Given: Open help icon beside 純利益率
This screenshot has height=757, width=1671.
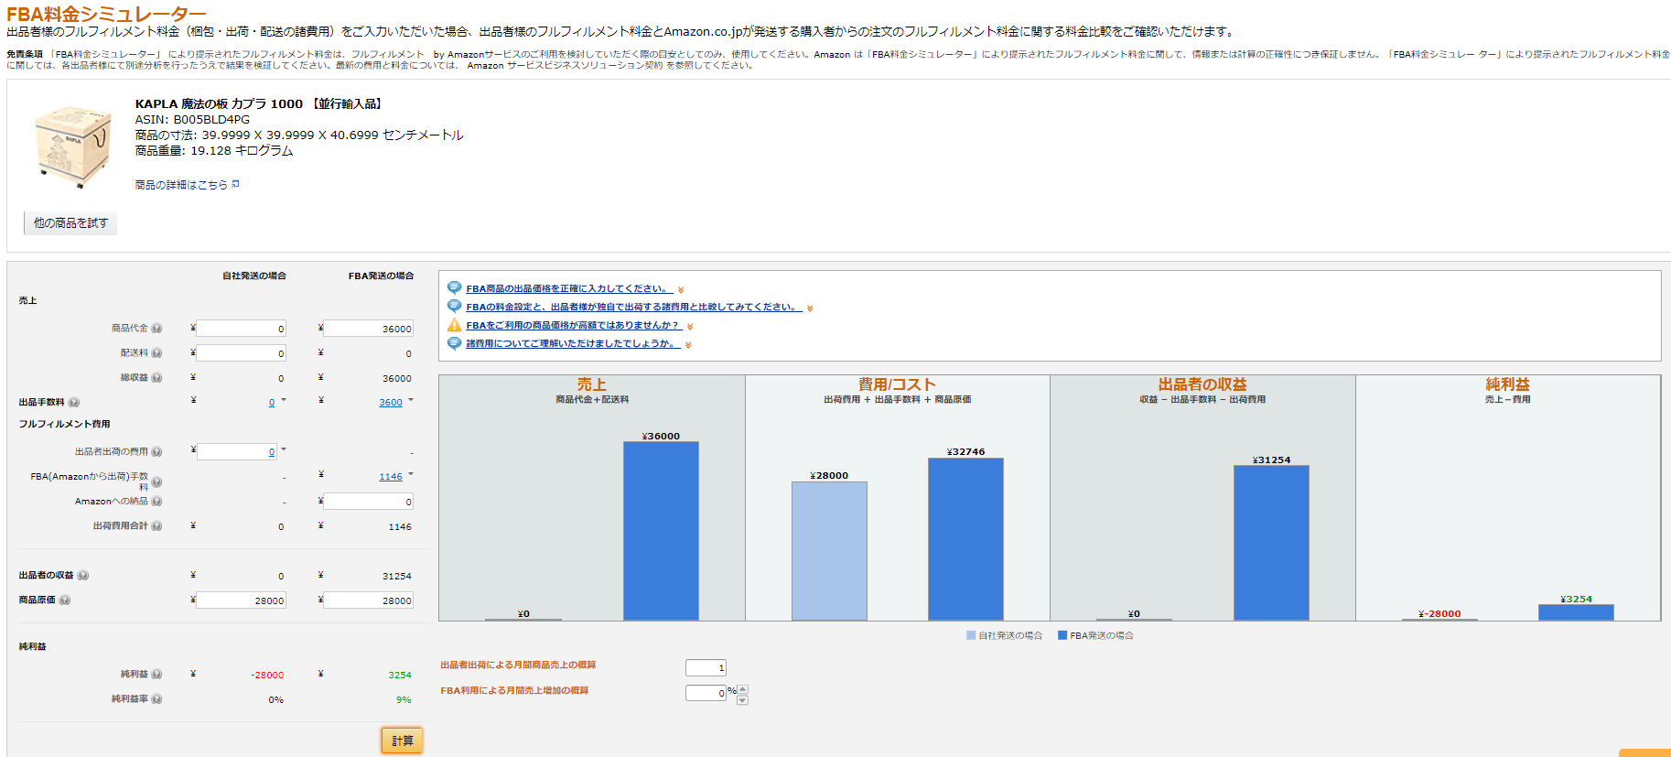Looking at the screenshot, I should point(156,699).
